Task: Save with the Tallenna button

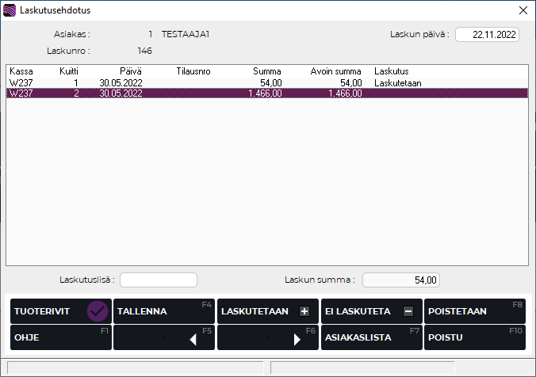Action: coord(164,311)
